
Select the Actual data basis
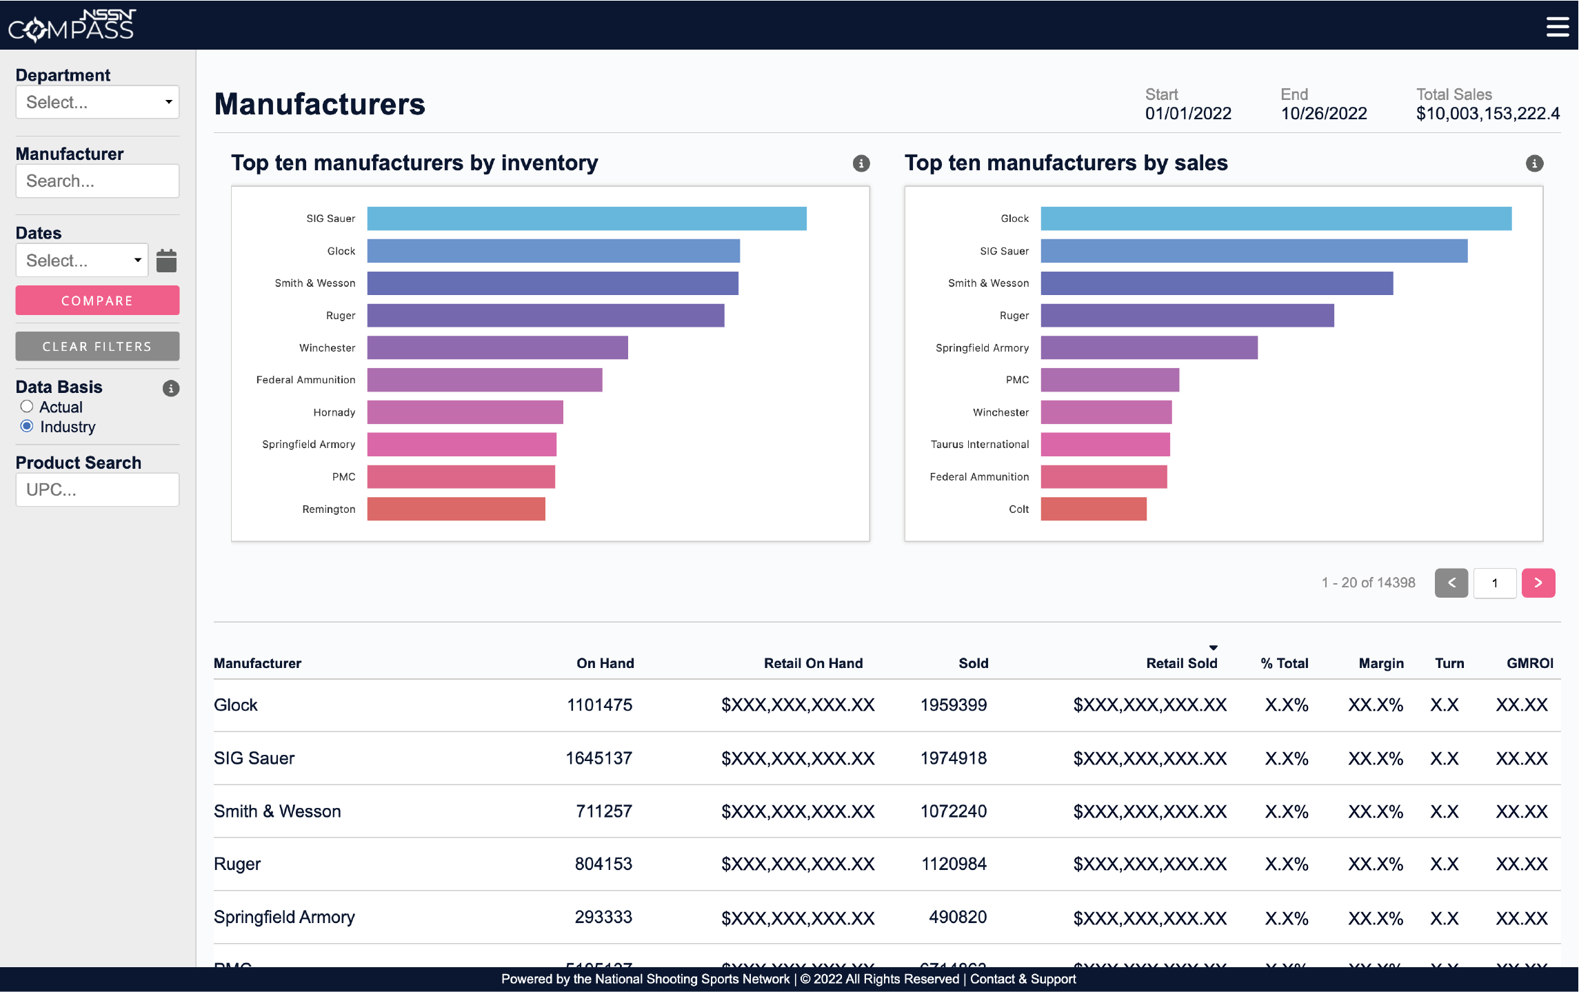click(27, 407)
